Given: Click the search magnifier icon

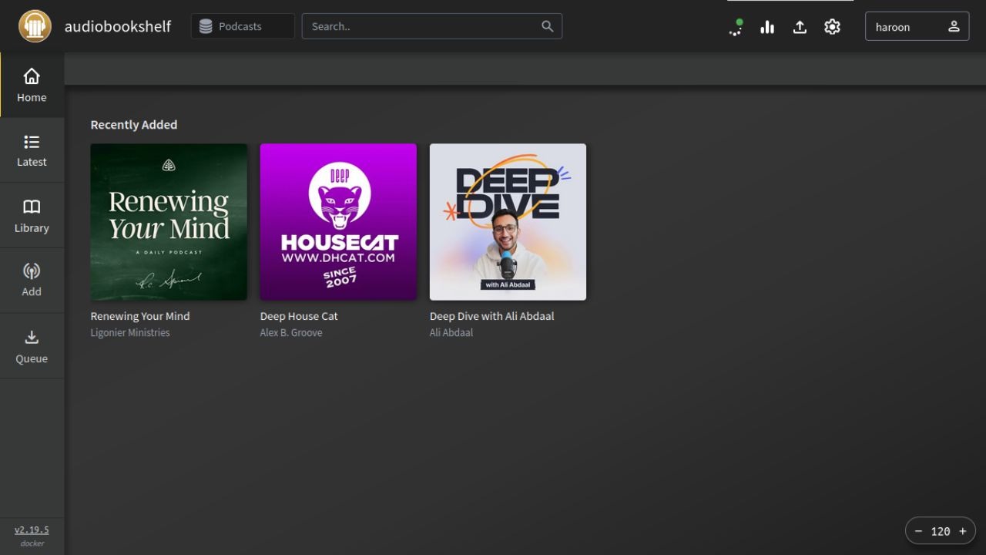Looking at the screenshot, I should tap(547, 26).
